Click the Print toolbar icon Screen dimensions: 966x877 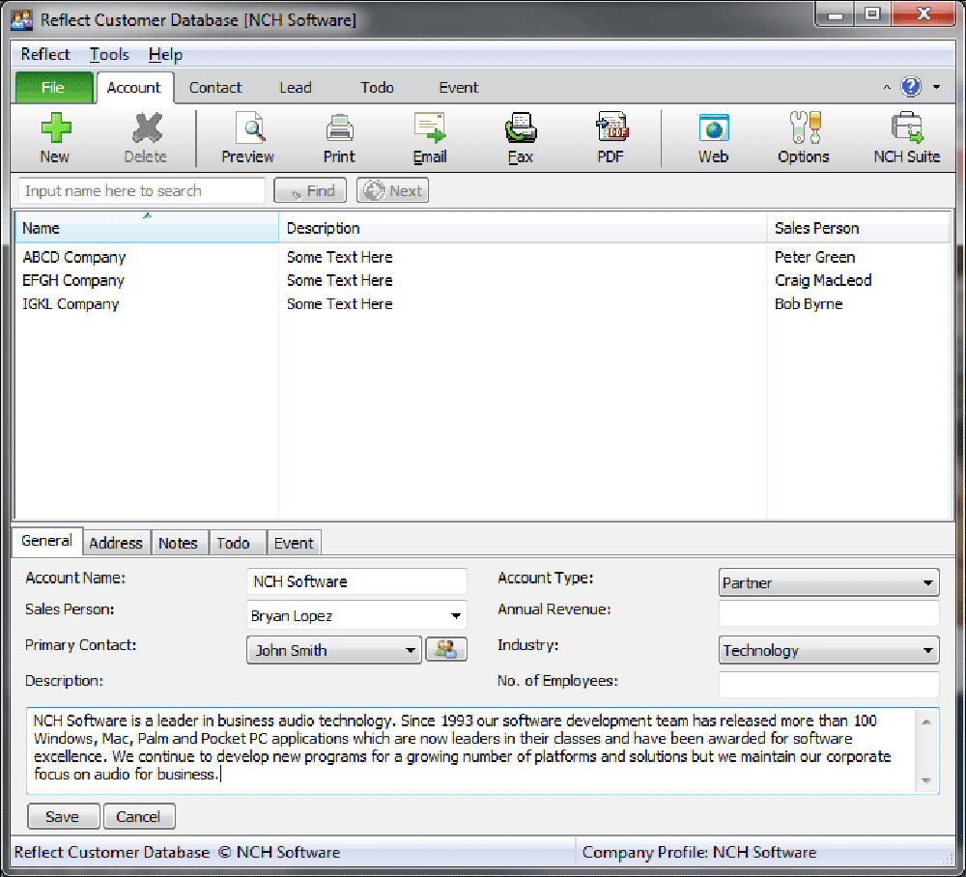coord(339,138)
